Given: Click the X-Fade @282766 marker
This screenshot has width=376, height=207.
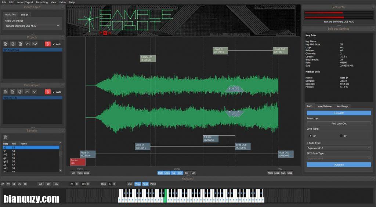Looking at the screenshot, I should coord(211,138).
